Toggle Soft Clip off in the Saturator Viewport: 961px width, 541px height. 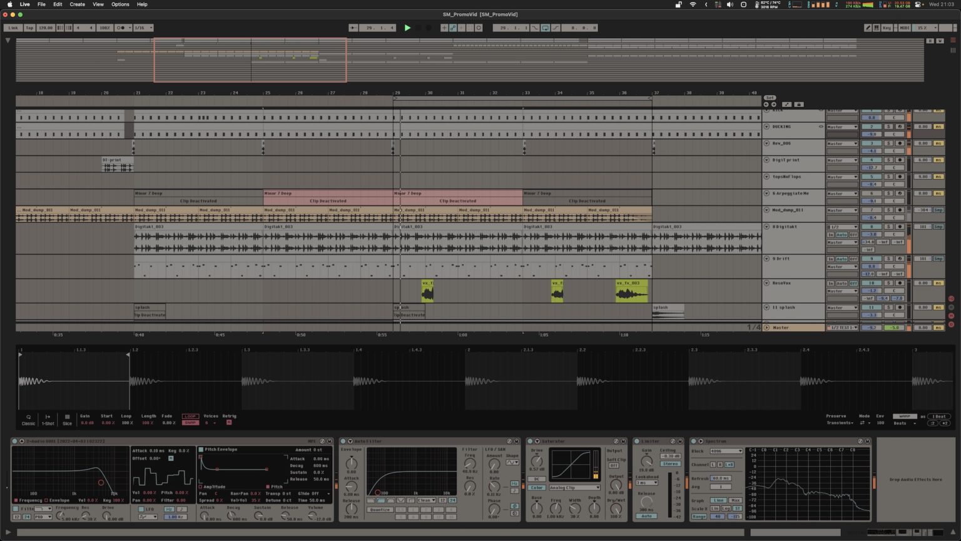(x=614, y=465)
